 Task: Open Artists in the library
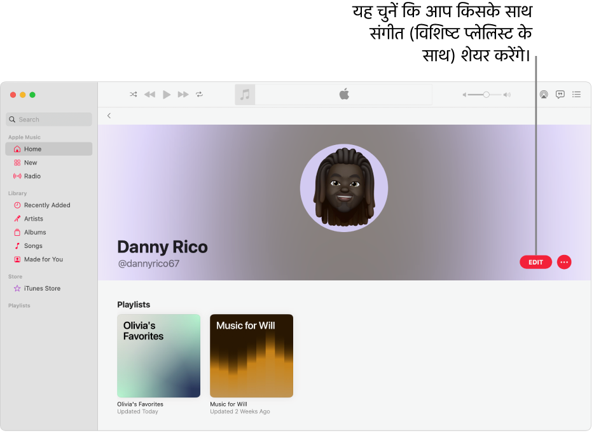pos(49,219)
